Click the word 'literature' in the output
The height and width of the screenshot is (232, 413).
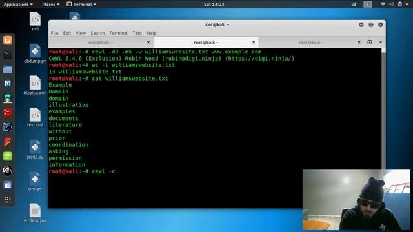click(x=65, y=125)
